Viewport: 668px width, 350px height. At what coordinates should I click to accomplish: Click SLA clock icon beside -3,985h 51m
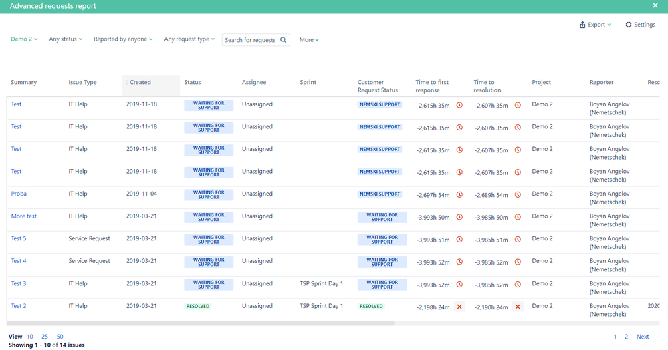(518, 240)
